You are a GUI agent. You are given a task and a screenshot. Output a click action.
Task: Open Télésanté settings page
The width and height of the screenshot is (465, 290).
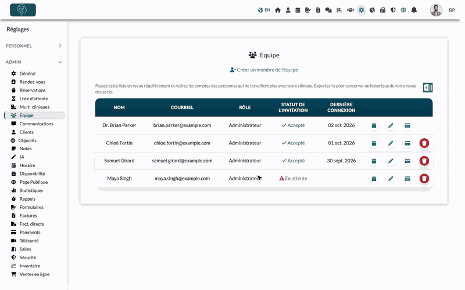[28, 241]
